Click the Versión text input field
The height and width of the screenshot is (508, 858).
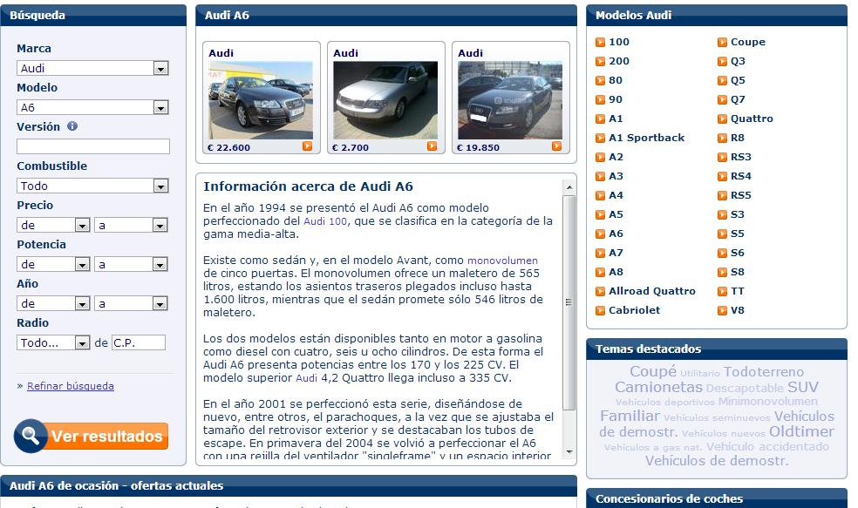coord(92,146)
